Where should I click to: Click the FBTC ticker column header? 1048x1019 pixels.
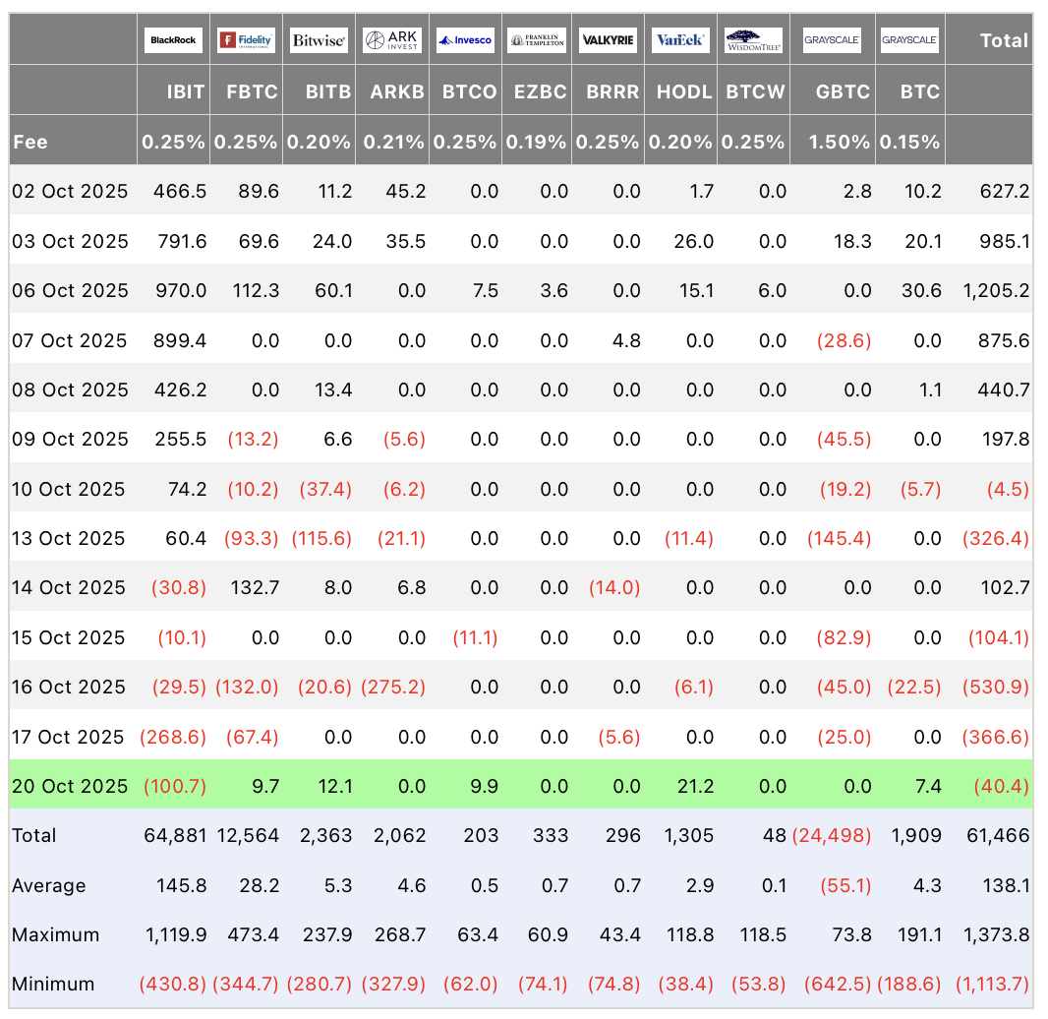click(251, 91)
